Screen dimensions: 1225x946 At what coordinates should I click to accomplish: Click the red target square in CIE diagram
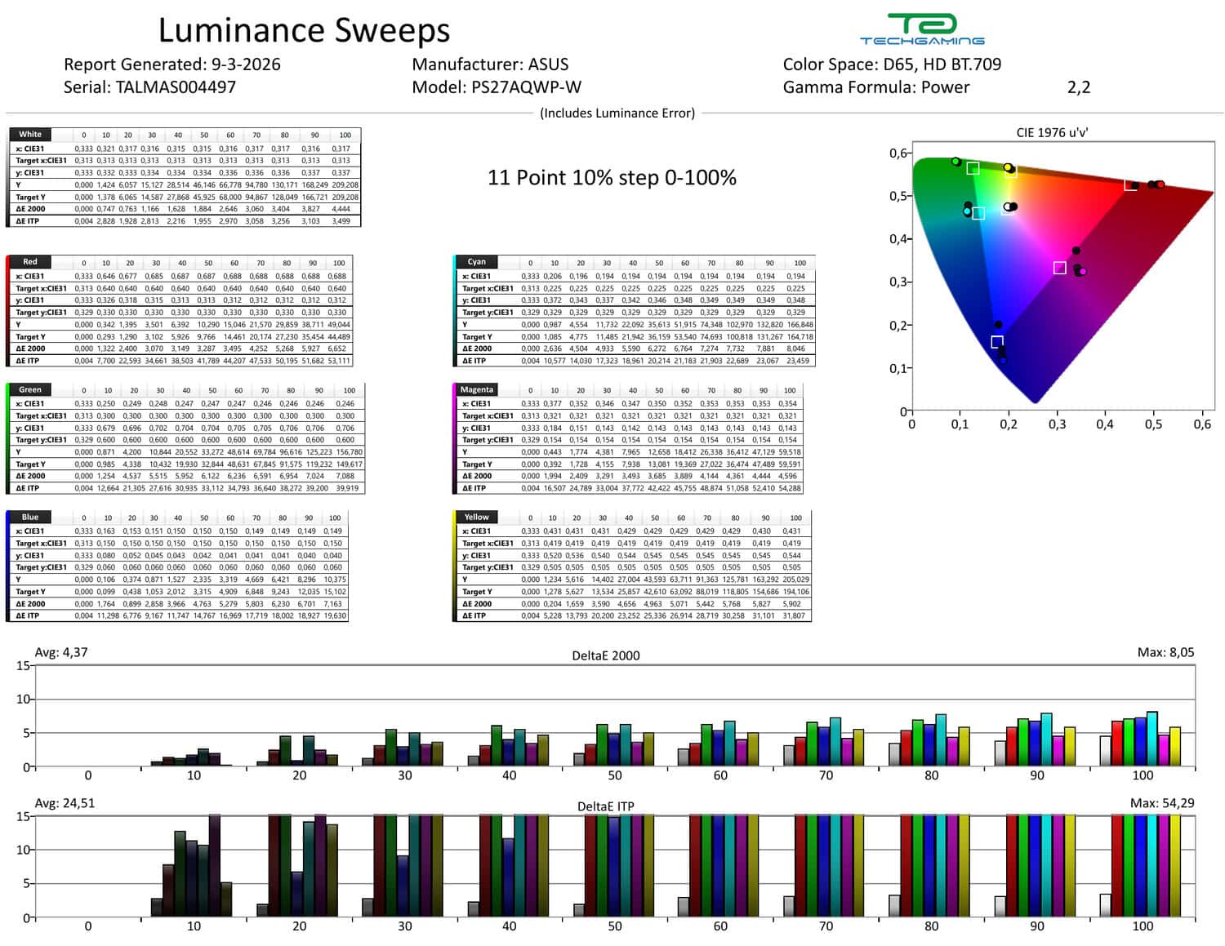(x=1130, y=185)
